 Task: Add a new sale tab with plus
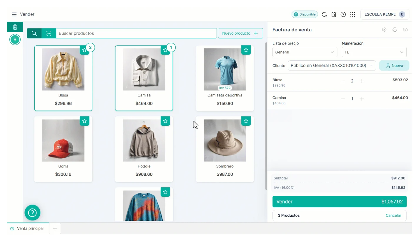tap(55, 228)
